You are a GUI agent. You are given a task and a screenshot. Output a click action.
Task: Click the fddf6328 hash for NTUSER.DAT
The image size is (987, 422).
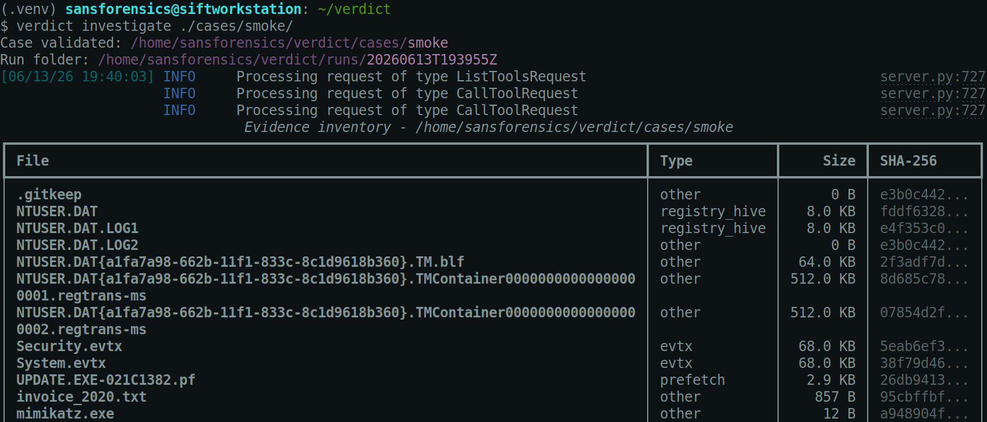[924, 212]
